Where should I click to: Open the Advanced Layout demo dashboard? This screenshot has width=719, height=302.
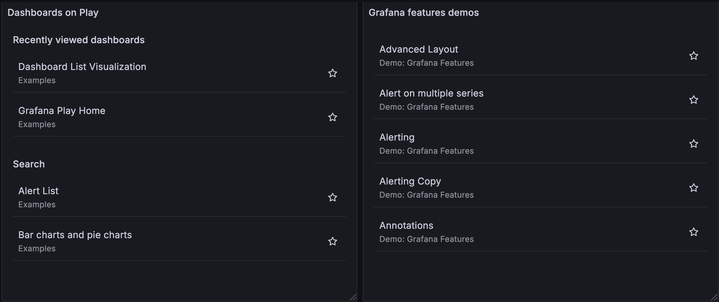[419, 49]
